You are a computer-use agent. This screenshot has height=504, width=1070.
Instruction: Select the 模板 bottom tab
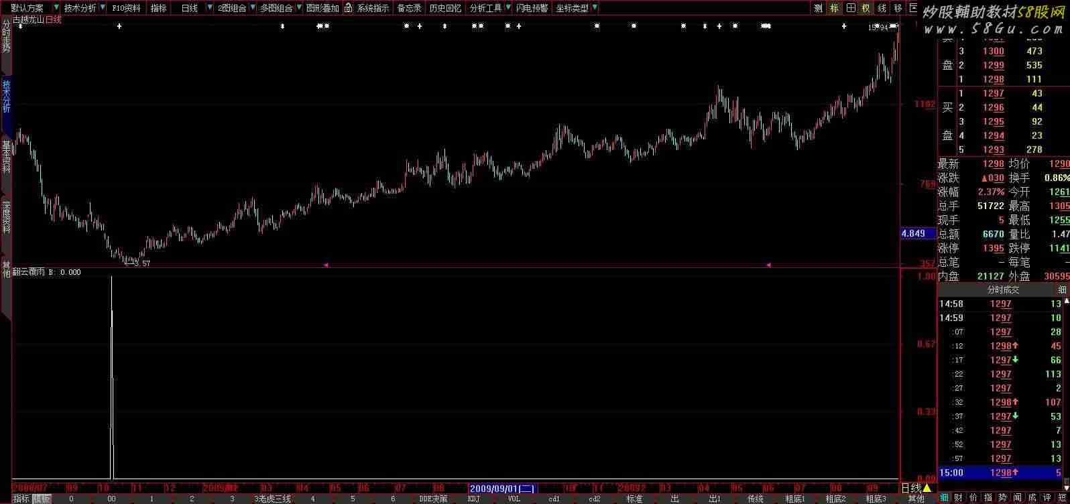[x=42, y=499]
